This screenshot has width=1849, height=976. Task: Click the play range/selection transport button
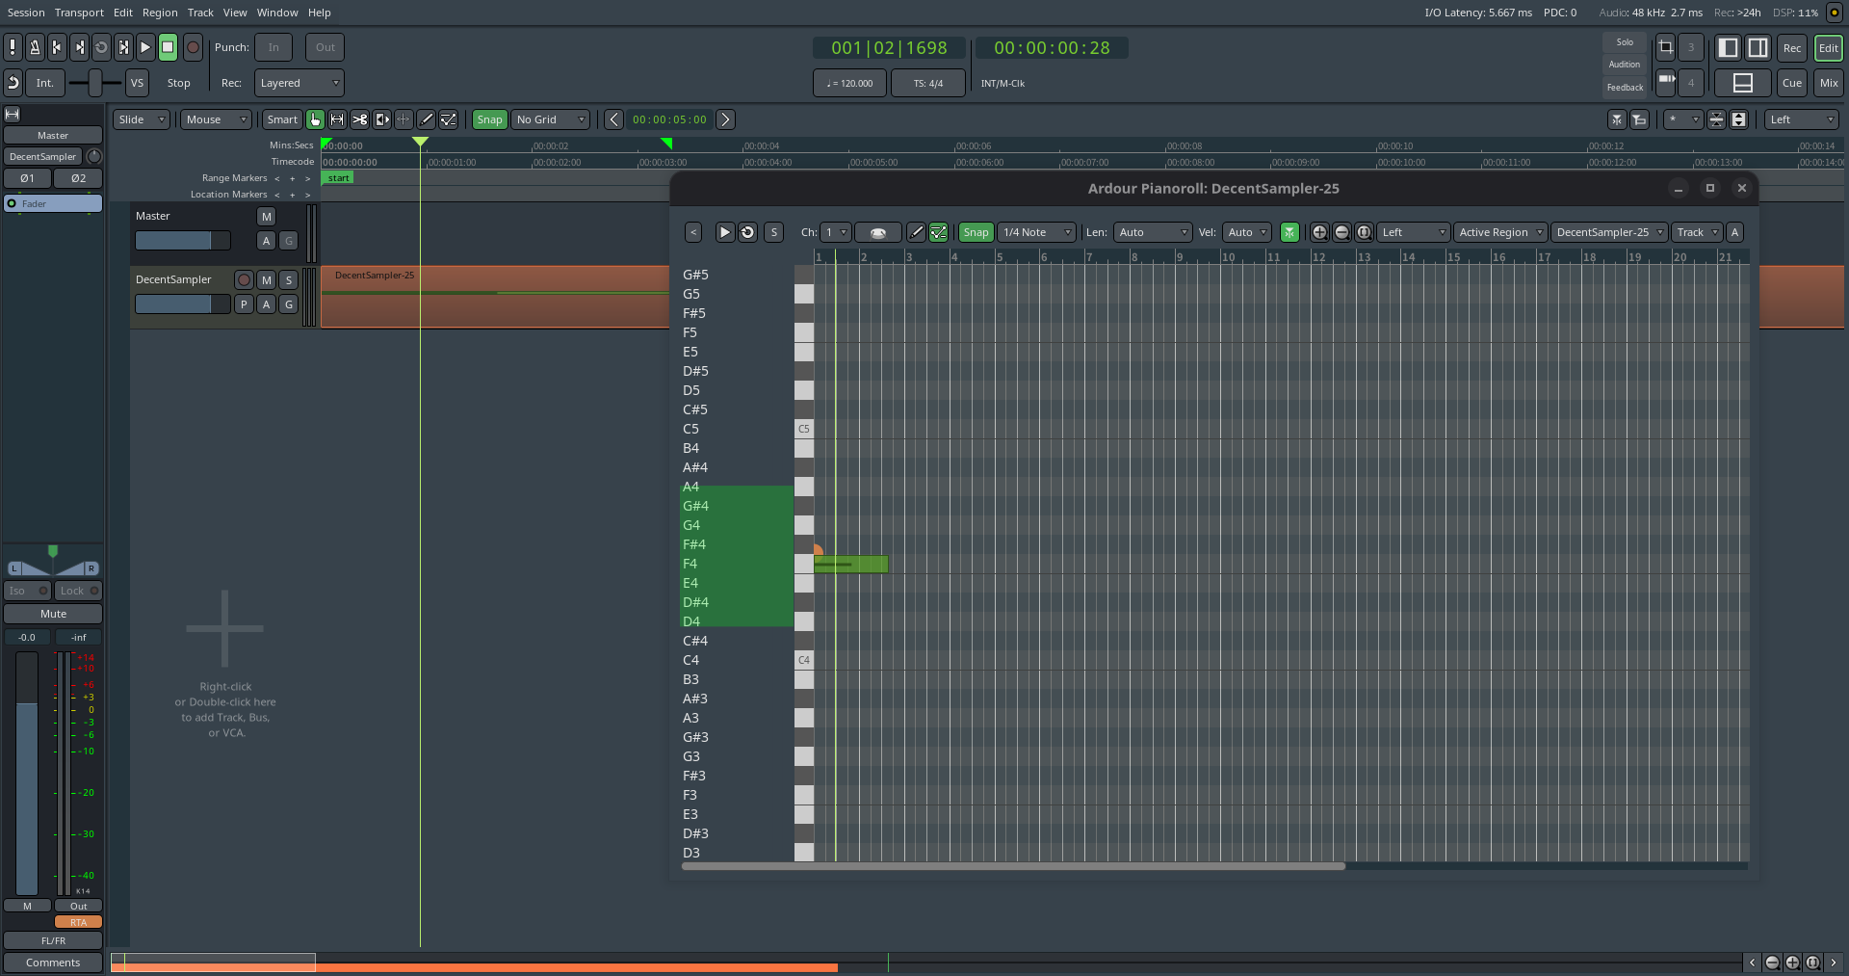click(x=123, y=47)
